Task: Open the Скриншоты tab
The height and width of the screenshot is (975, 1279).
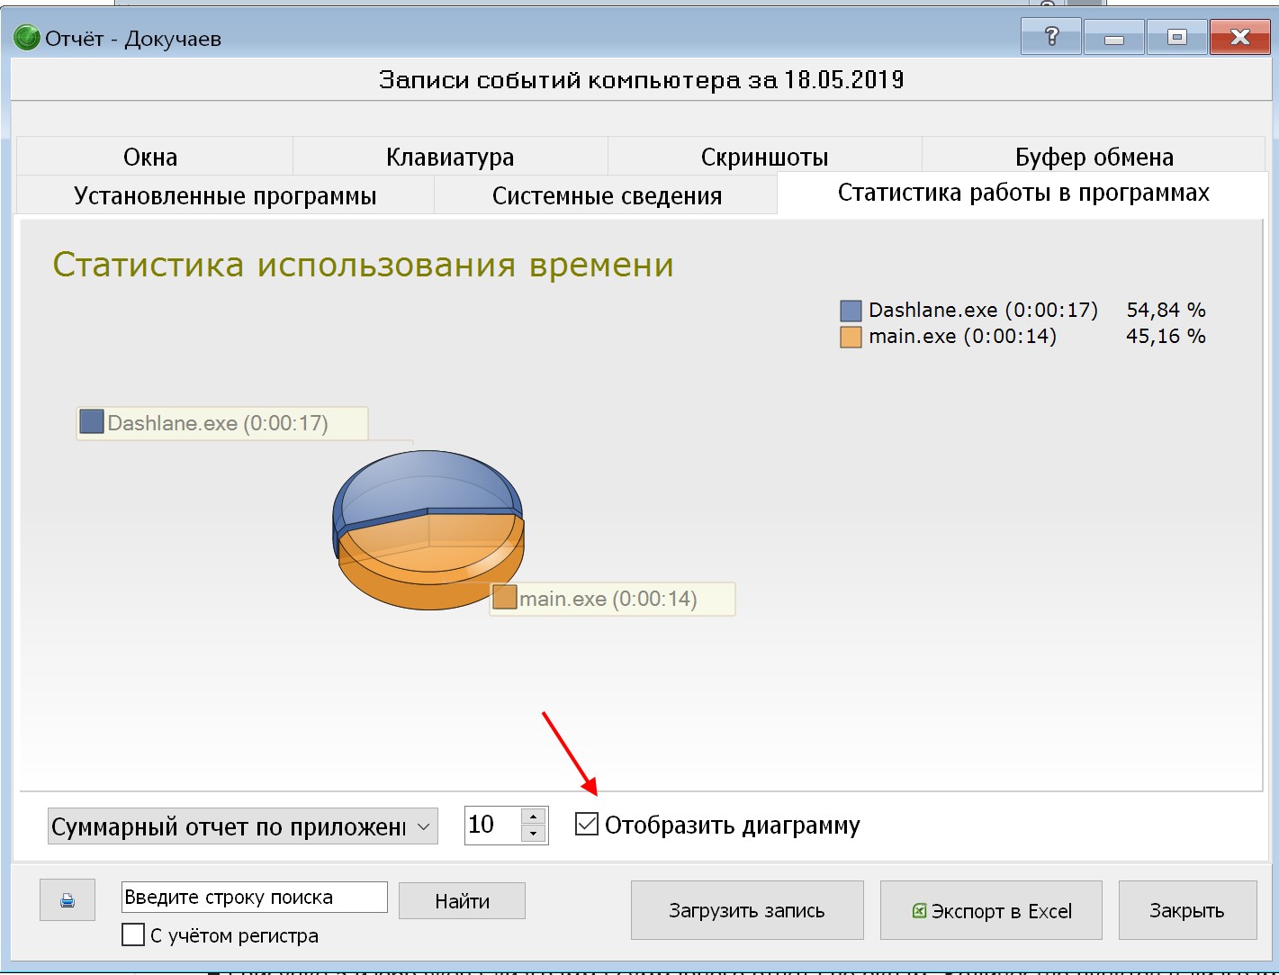Action: tap(765, 157)
